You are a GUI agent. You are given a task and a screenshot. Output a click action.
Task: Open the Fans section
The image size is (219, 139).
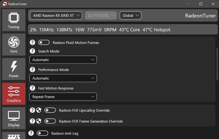14,44
